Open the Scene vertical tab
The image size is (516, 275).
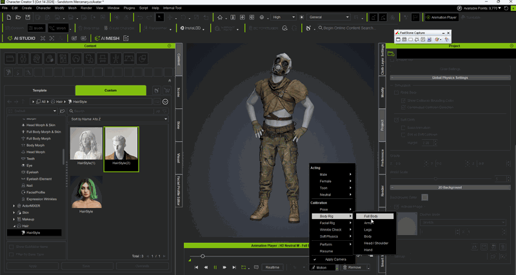[179, 92]
